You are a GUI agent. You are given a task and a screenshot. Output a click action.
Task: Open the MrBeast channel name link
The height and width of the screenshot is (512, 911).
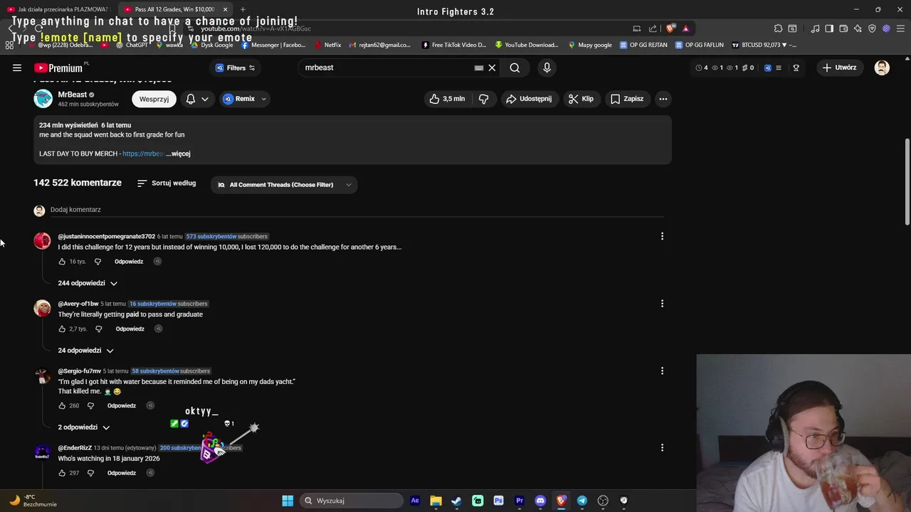tap(73, 95)
